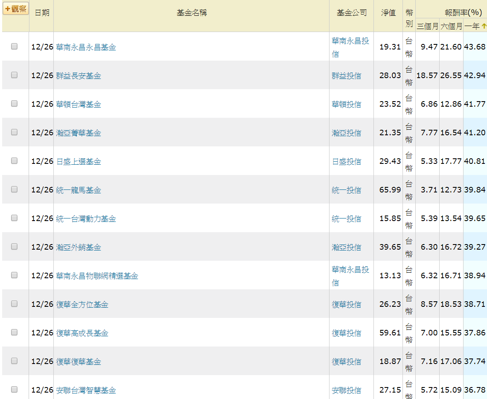Click 安聯投信 fund company link
This screenshot has height=399, width=487.
[x=346, y=390]
